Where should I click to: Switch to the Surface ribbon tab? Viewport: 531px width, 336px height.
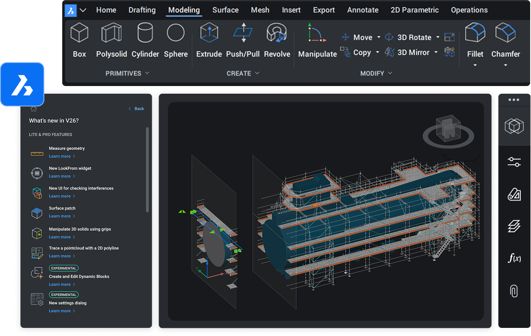coord(225,10)
